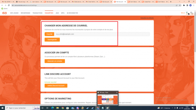The image size is (196, 110).
Task: Open the Chrome three-dot menu
Action: (x=194, y=5)
